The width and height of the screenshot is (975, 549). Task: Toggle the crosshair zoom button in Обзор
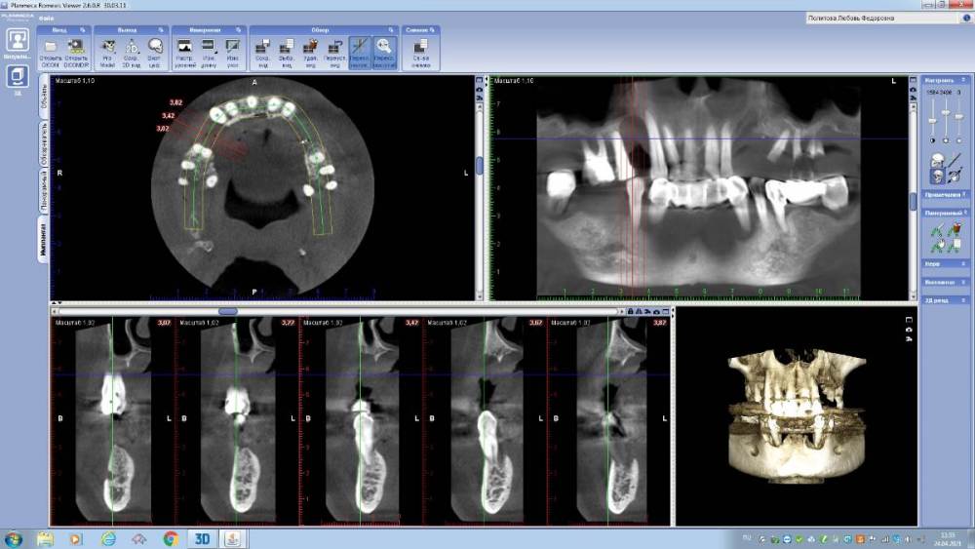point(384,47)
